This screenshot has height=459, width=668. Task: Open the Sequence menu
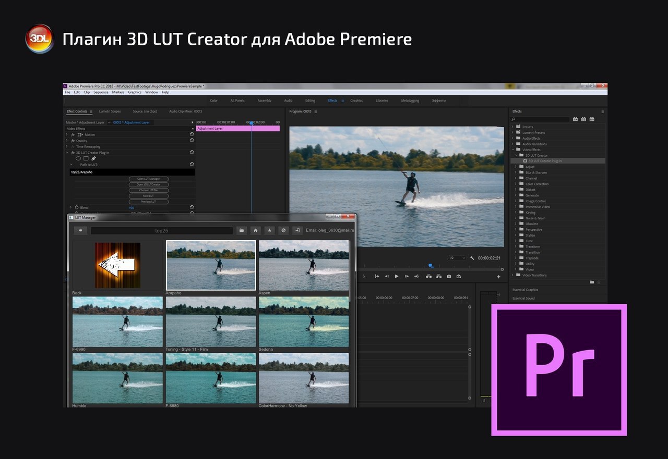tap(101, 92)
